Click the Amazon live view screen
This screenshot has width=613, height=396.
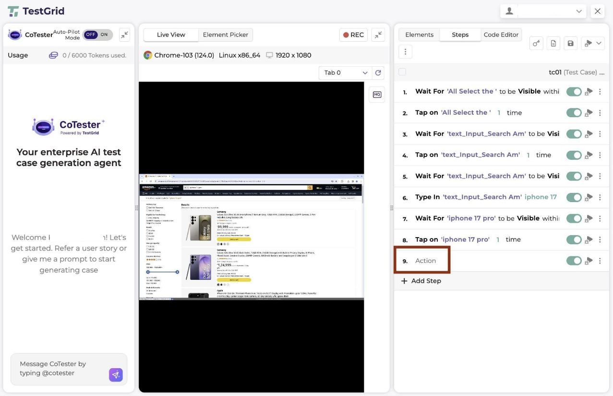[251, 237]
